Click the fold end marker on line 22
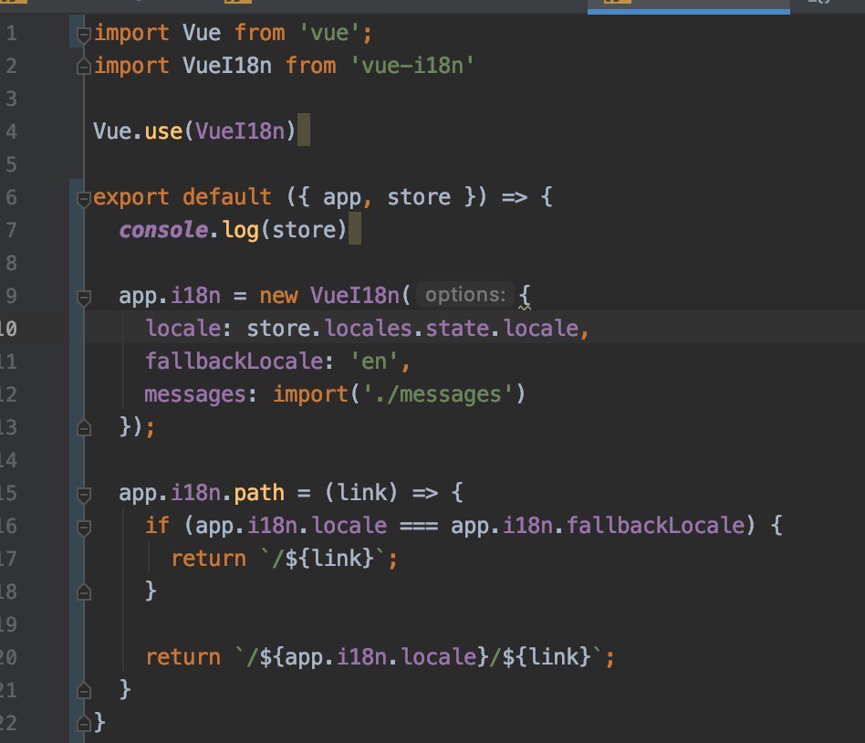 pyautogui.click(x=84, y=724)
